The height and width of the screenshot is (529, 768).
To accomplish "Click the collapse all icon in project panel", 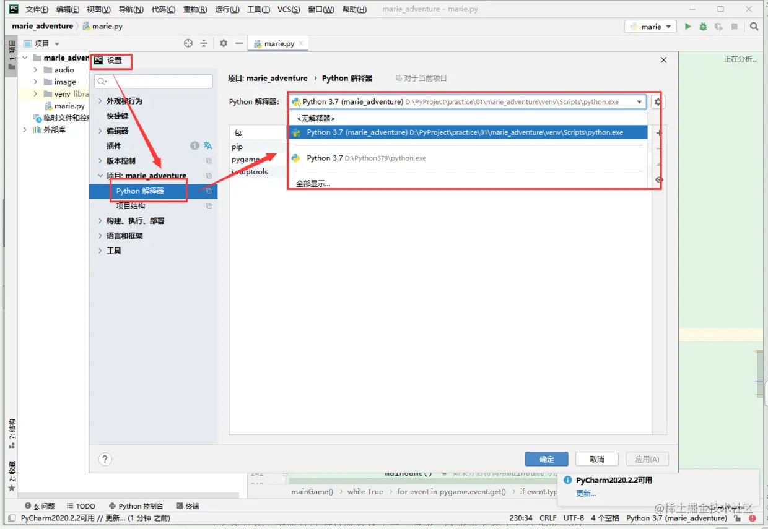I will click(204, 43).
